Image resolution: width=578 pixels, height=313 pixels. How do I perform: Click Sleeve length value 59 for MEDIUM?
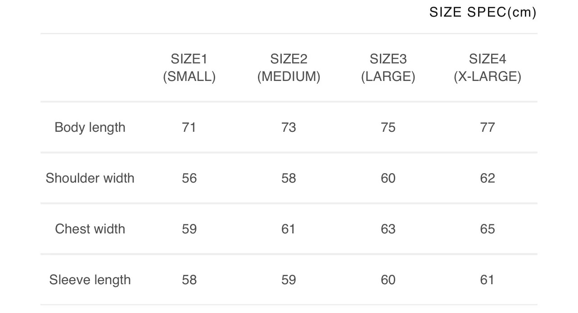(289, 280)
